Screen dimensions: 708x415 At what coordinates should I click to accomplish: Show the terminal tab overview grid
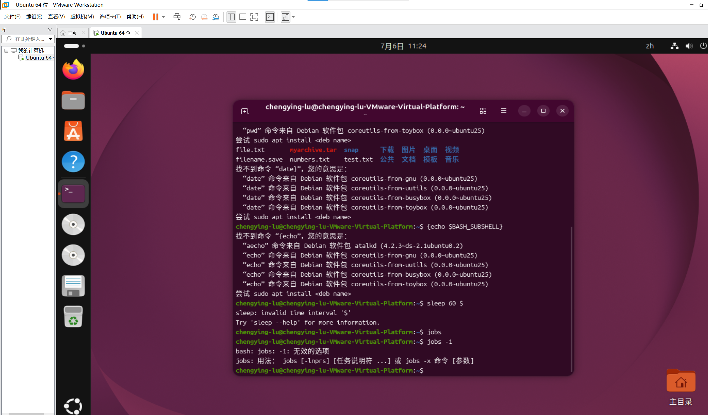[483, 111]
